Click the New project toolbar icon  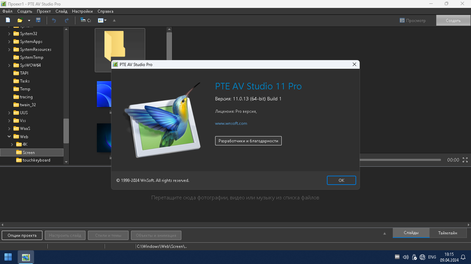click(x=8, y=20)
